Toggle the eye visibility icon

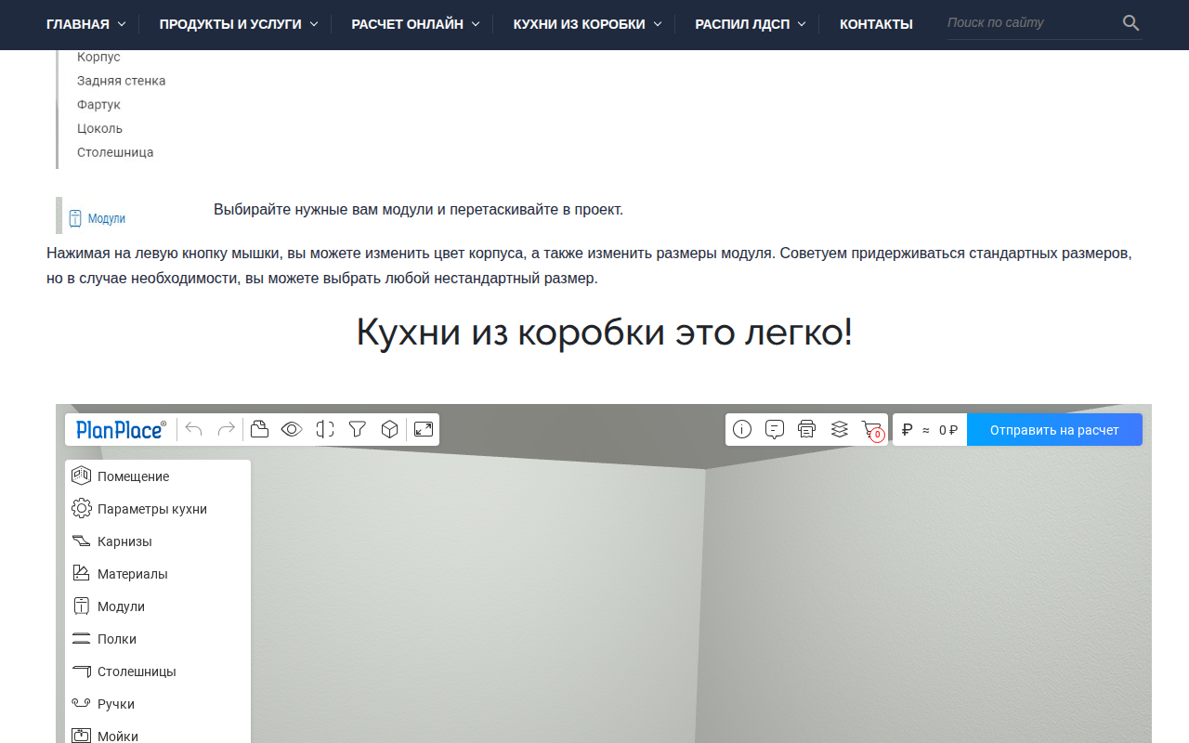(292, 429)
